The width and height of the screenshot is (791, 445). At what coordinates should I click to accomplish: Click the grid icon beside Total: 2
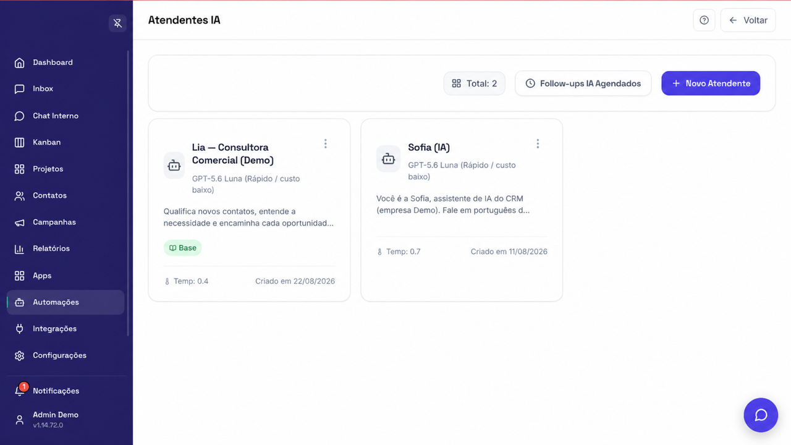[456, 83]
